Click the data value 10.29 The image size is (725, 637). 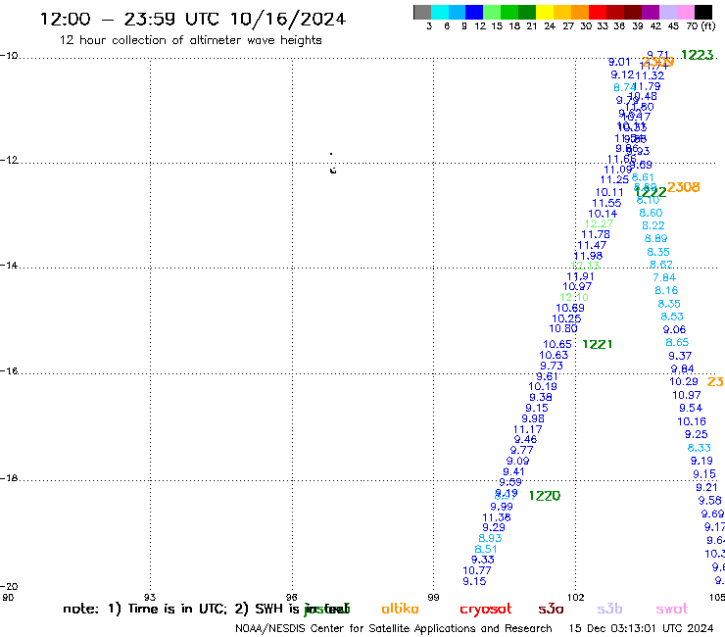click(x=684, y=381)
